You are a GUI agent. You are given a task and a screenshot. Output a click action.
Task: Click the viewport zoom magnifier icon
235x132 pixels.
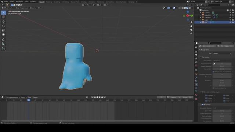coord(191,22)
